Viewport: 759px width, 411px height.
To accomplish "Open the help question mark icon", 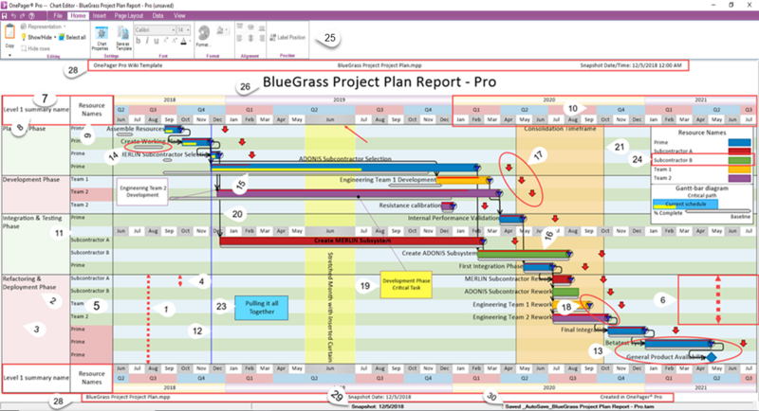I will coord(31,16).
